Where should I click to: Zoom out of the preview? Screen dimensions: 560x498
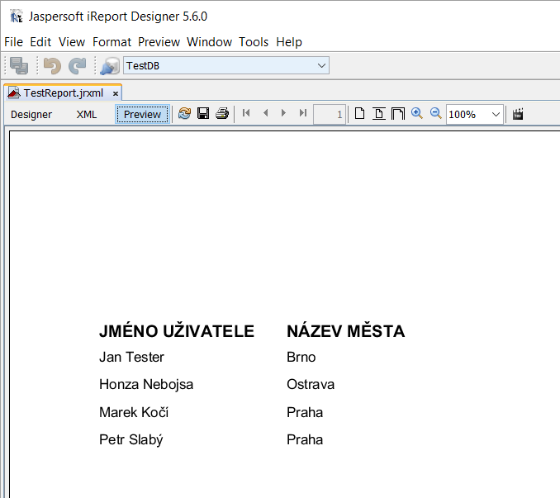pos(435,114)
